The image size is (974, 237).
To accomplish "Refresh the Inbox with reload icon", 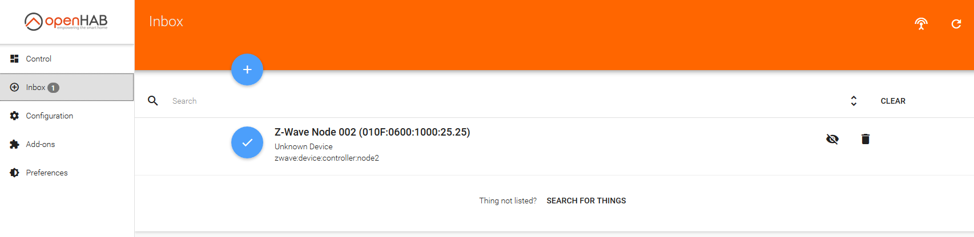I will click(956, 23).
